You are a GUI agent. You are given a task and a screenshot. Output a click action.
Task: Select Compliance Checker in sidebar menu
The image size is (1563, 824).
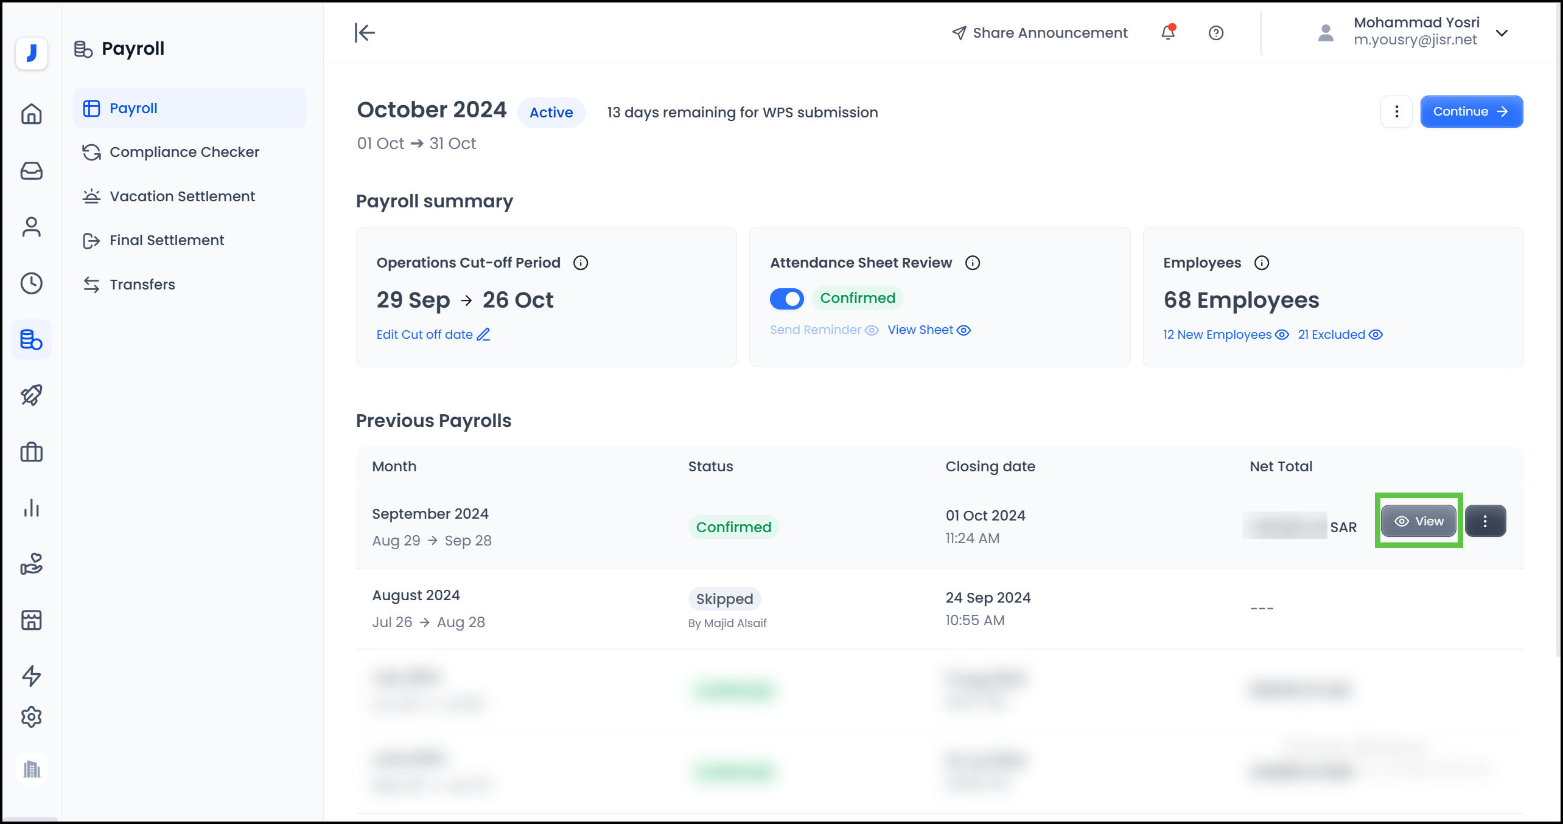coord(184,152)
